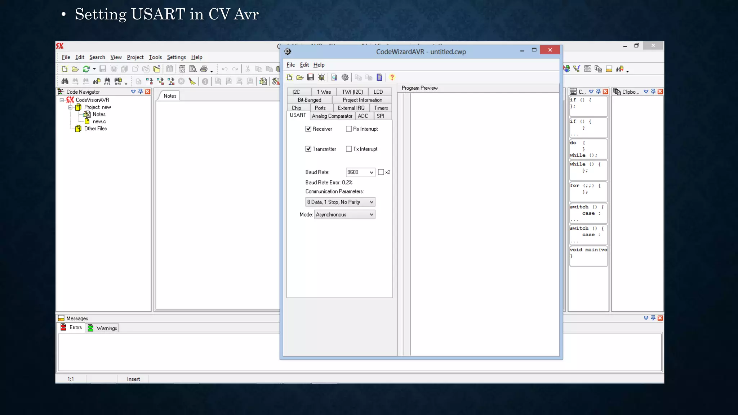Open Reopen icon dropdown arrow in main toolbar
Image resolution: width=738 pixels, height=415 pixels.
tap(94, 69)
